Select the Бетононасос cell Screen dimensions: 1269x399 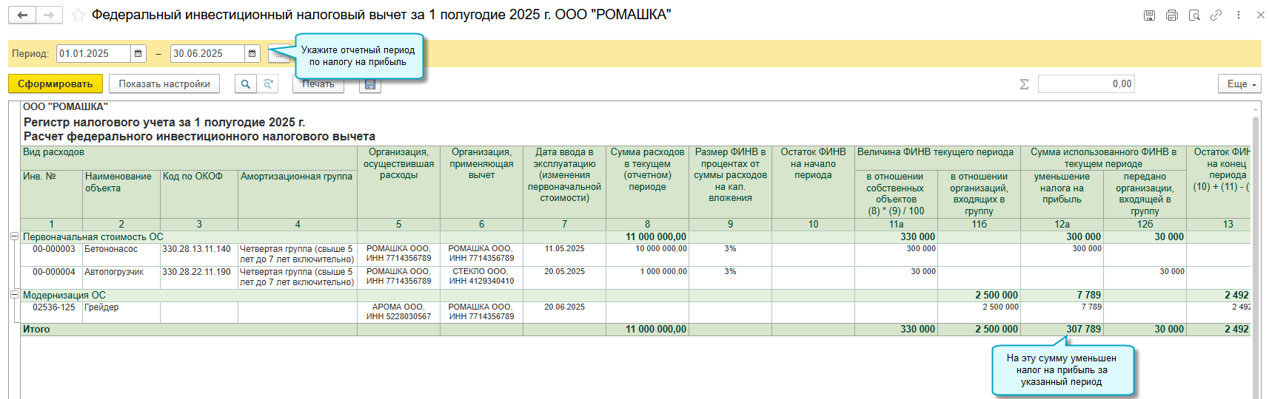tap(121, 254)
